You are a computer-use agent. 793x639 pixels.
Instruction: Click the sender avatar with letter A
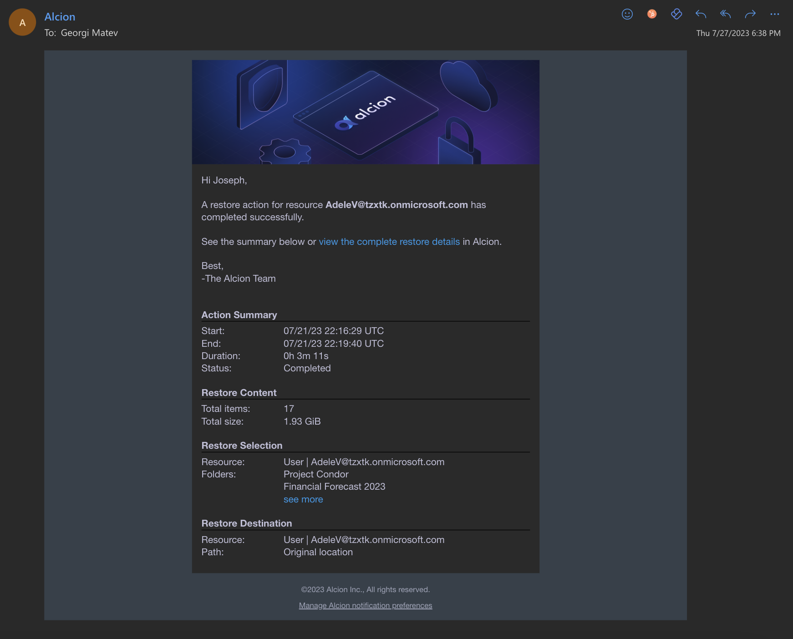[x=22, y=22]
